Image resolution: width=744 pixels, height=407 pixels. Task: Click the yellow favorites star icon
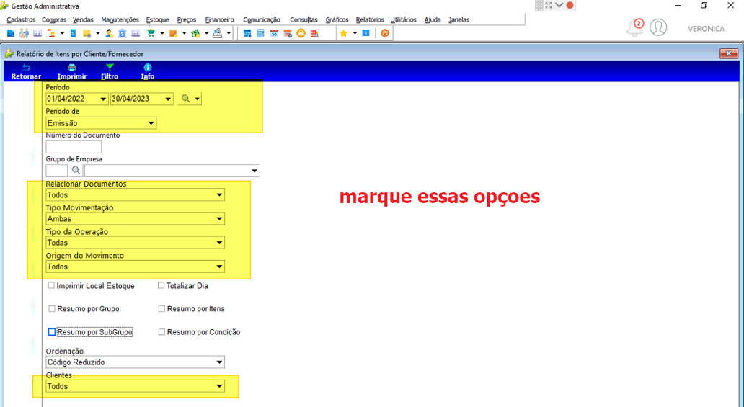(344, 33)
